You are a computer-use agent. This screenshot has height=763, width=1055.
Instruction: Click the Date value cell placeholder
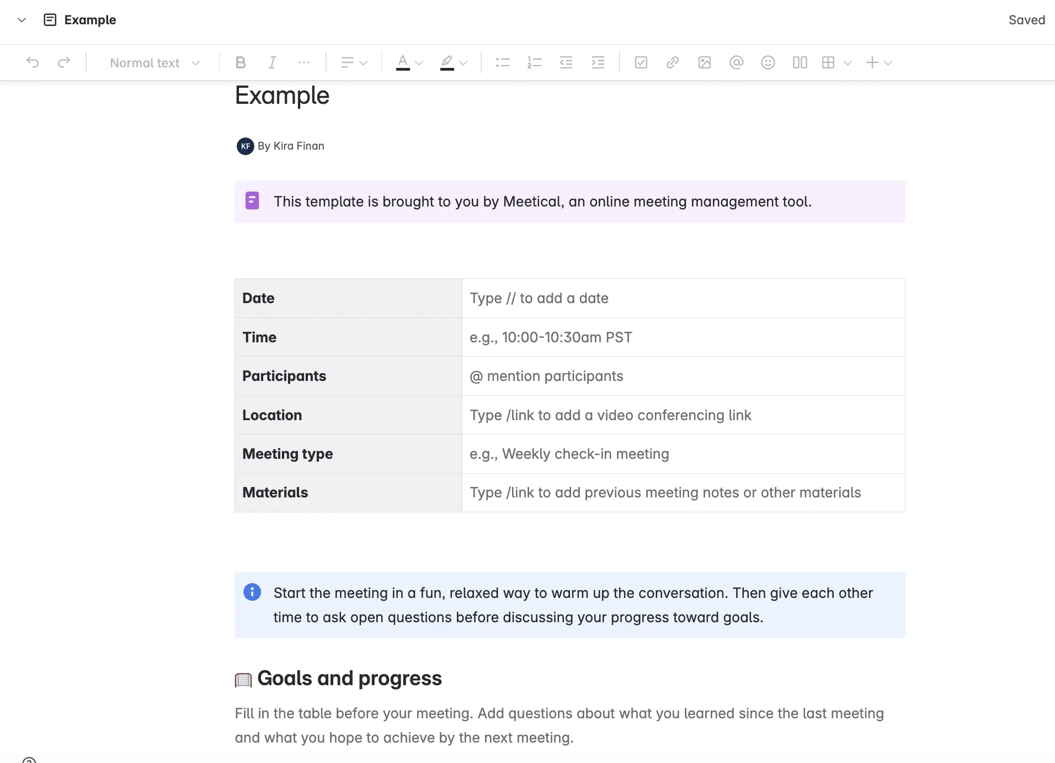pos(539,298)
